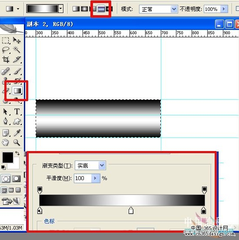Switch to Quick Mask mode

click(x=16, y=178)
